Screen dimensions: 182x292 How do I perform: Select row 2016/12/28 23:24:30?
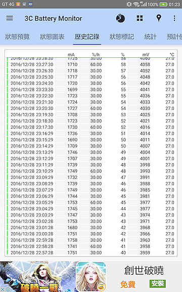point(91,83)
